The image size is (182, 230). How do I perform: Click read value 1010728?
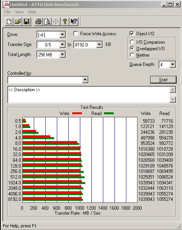point(165,149)
